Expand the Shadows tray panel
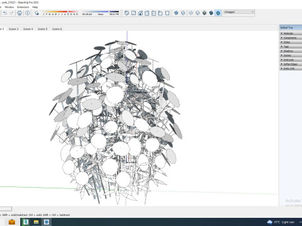302x226 pixels. coord(291,51)
